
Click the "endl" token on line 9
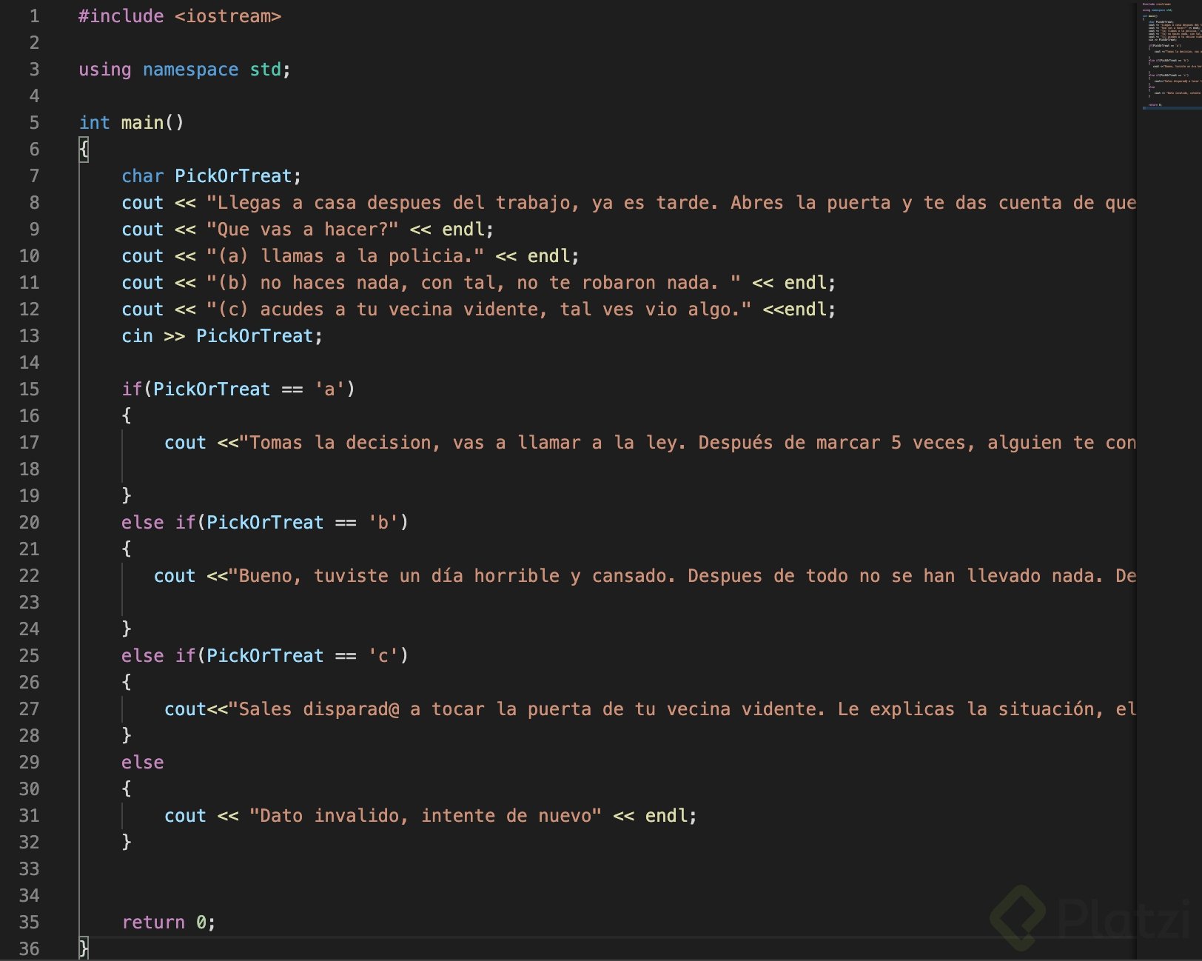point(463,230)
